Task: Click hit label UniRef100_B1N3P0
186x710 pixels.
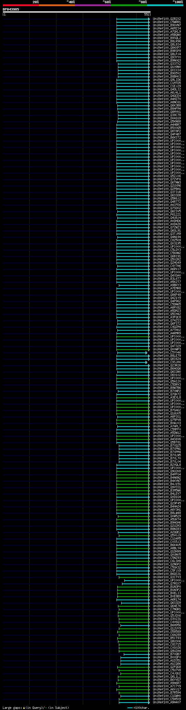Action: click(x=167, y=587)
